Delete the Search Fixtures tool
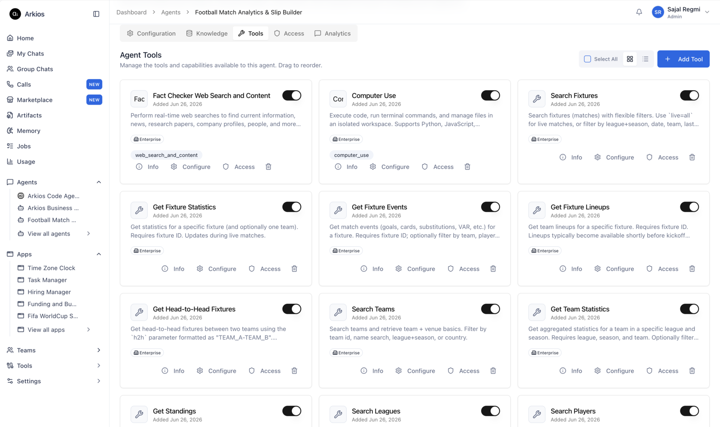This screenshot has height=427, width=720. click(x=692, y=157)
